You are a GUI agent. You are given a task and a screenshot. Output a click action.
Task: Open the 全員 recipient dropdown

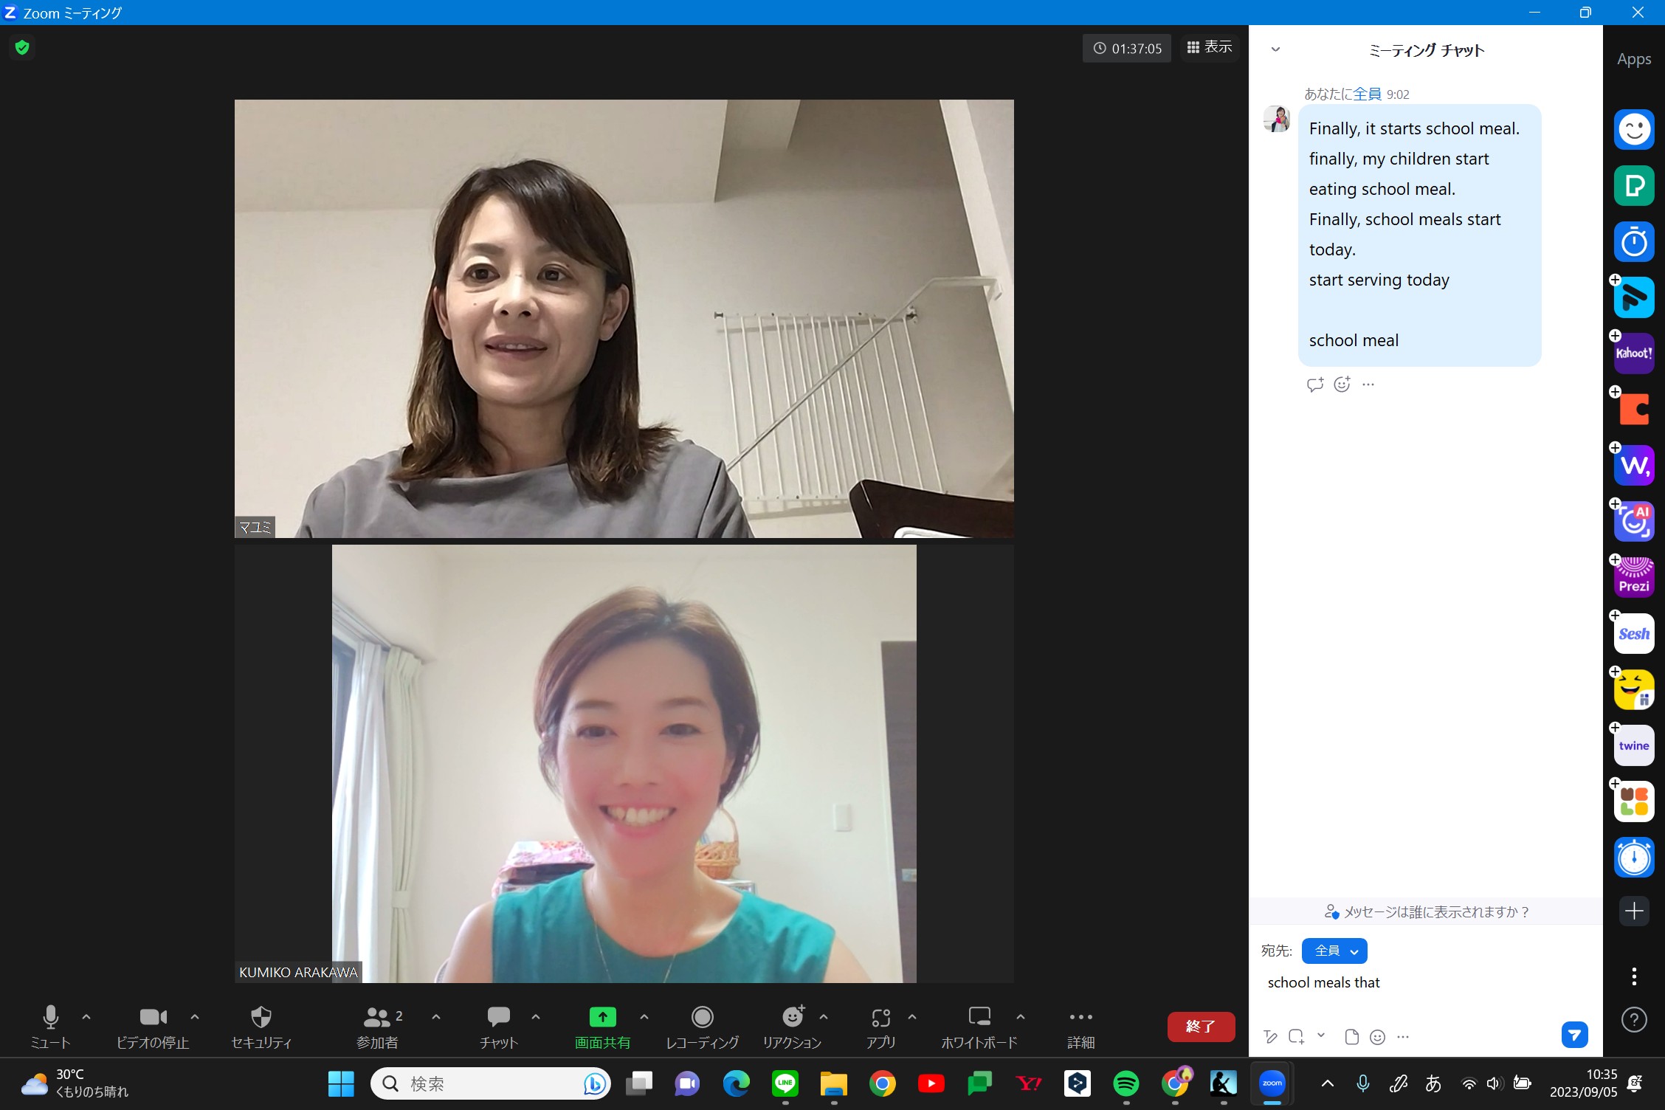1334,951
